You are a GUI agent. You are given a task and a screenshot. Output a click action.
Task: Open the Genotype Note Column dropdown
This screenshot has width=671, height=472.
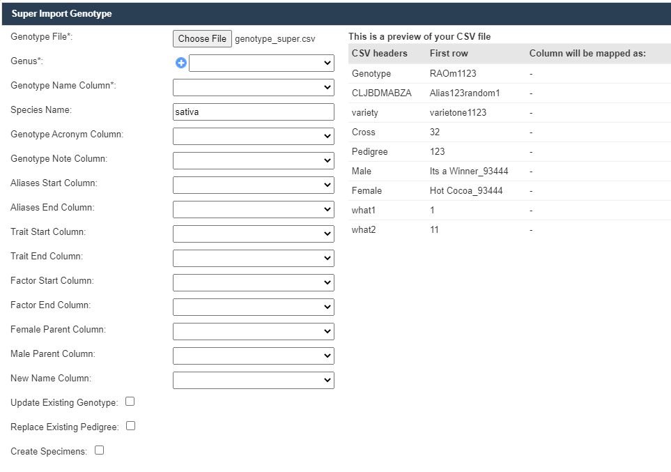(254, 161)
